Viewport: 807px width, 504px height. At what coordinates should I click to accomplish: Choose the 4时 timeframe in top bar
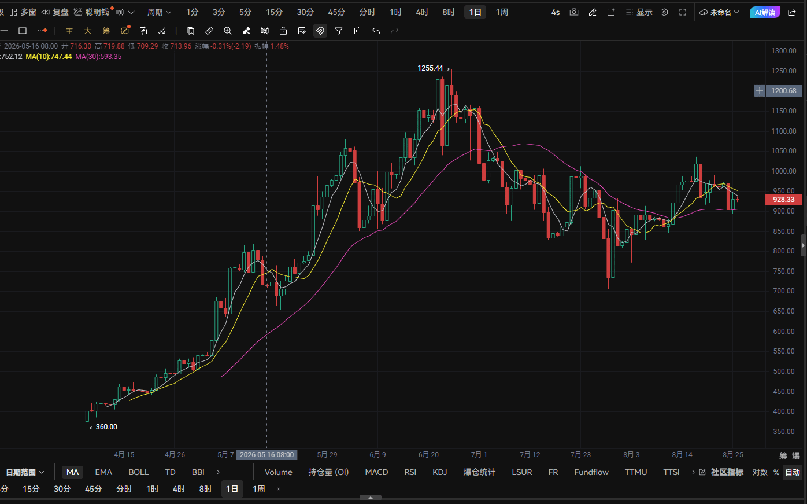422,12
